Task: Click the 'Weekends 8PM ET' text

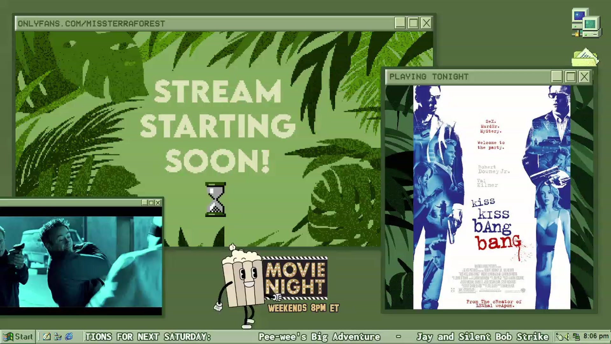Action: (x=303, y=308)
